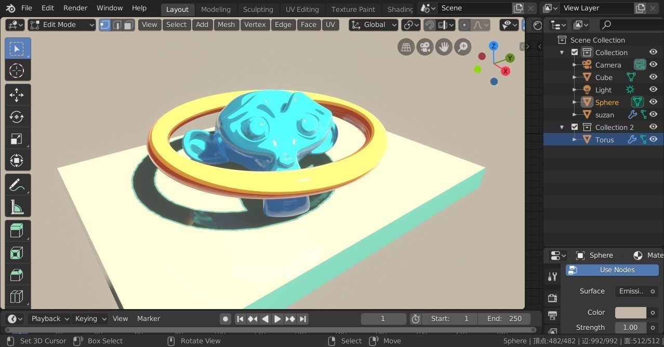Screen dimensions: 664x347
Task: Toggle camera view in viewport
Action: (x=425, y=47)
